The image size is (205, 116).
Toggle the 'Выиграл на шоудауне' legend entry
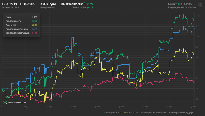click(x=154, y=112)
